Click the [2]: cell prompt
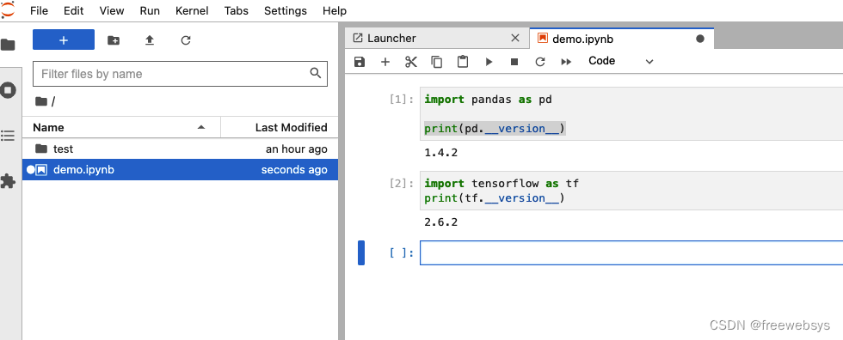 [x=401, y=184]
